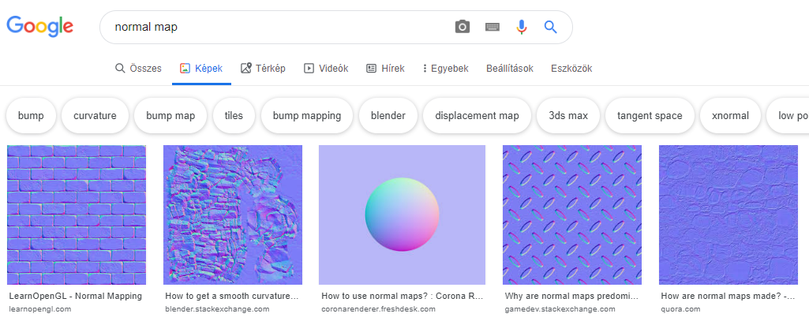The image size is (809, 321).
Task: Click the blue magnifier search button
Action: coord(551,27)
